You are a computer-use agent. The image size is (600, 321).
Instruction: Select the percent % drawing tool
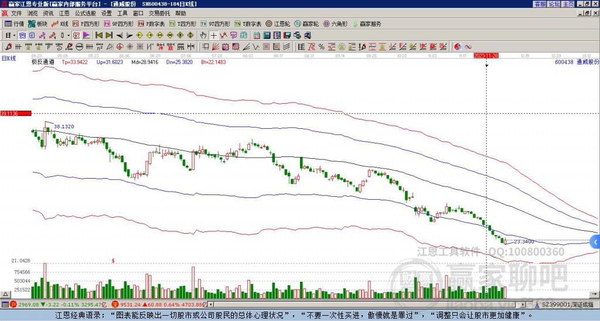322,47
